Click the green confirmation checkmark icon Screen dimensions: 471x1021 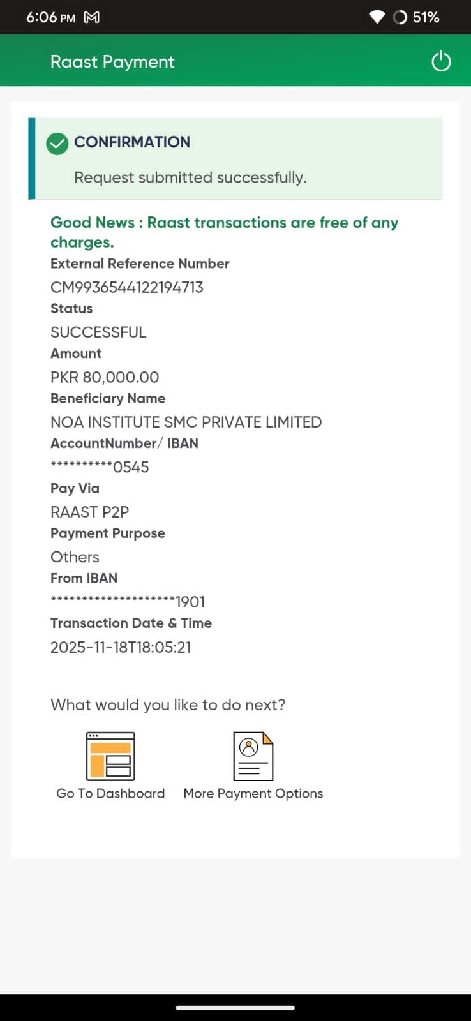pos(57,144)
